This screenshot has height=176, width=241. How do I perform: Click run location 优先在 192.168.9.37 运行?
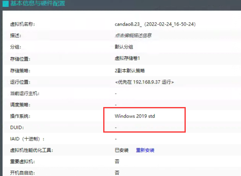click(144, 82)
